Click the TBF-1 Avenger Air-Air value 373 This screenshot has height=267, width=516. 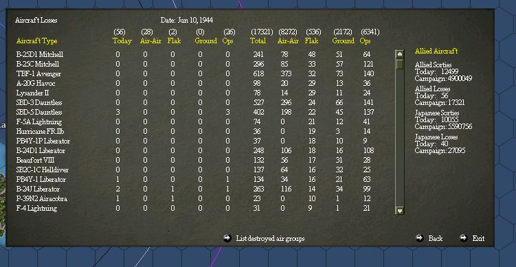286,73
